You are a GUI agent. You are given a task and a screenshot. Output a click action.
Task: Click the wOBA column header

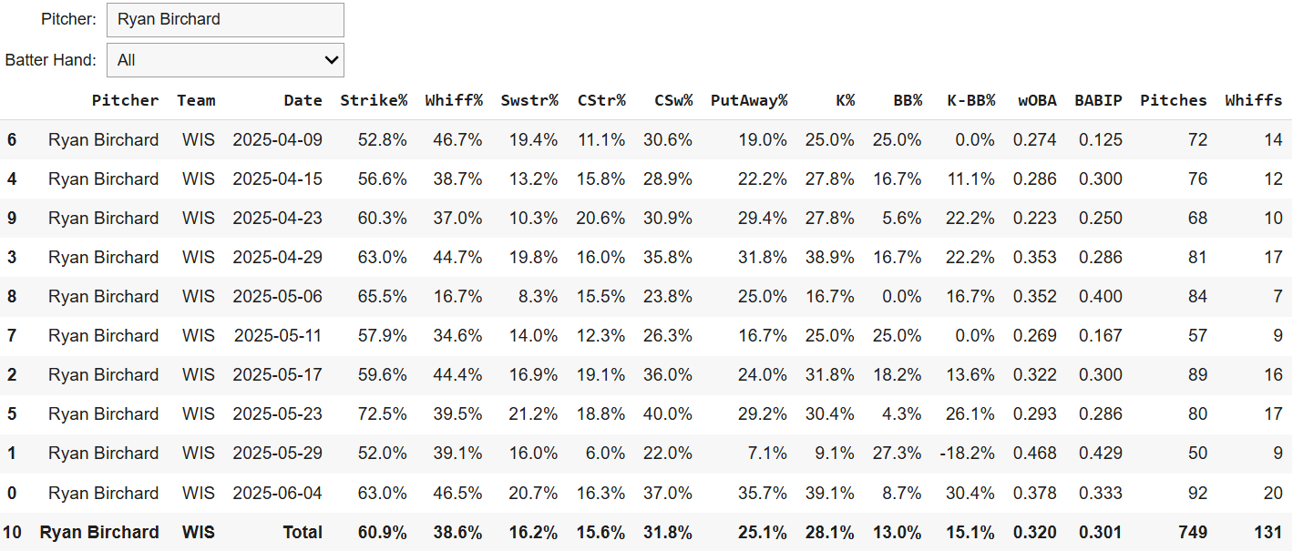click(x=1038, y=100)
